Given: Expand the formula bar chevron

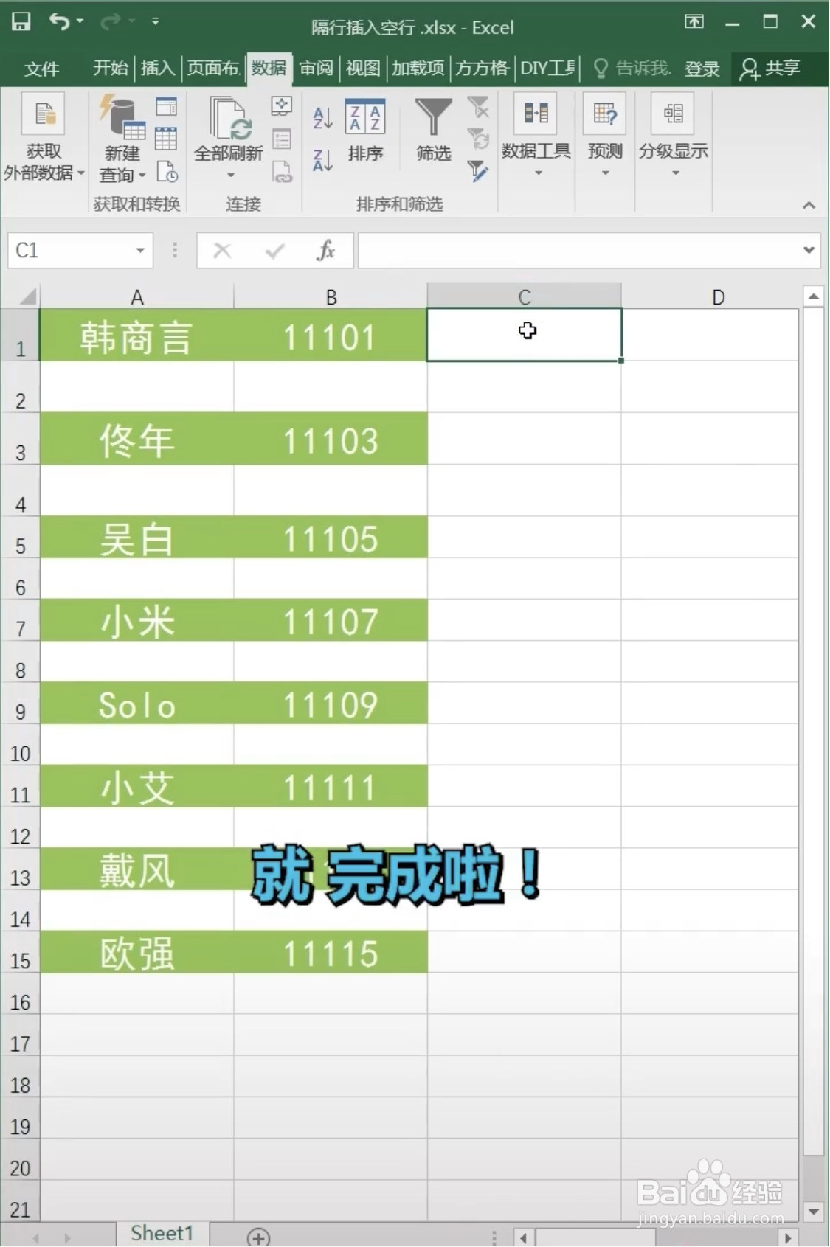Looking at the screenshot, I should coord(809,251).
